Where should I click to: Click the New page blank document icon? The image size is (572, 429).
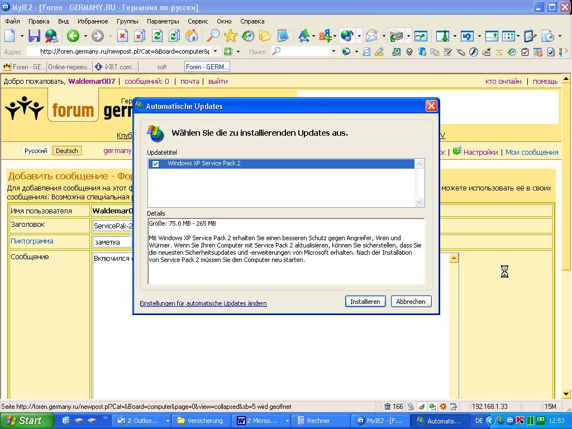10,36
